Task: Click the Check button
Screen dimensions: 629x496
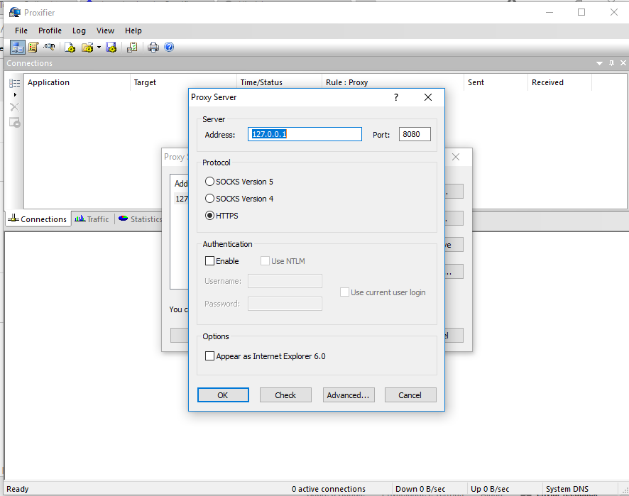Action: [x=285, y=395]
